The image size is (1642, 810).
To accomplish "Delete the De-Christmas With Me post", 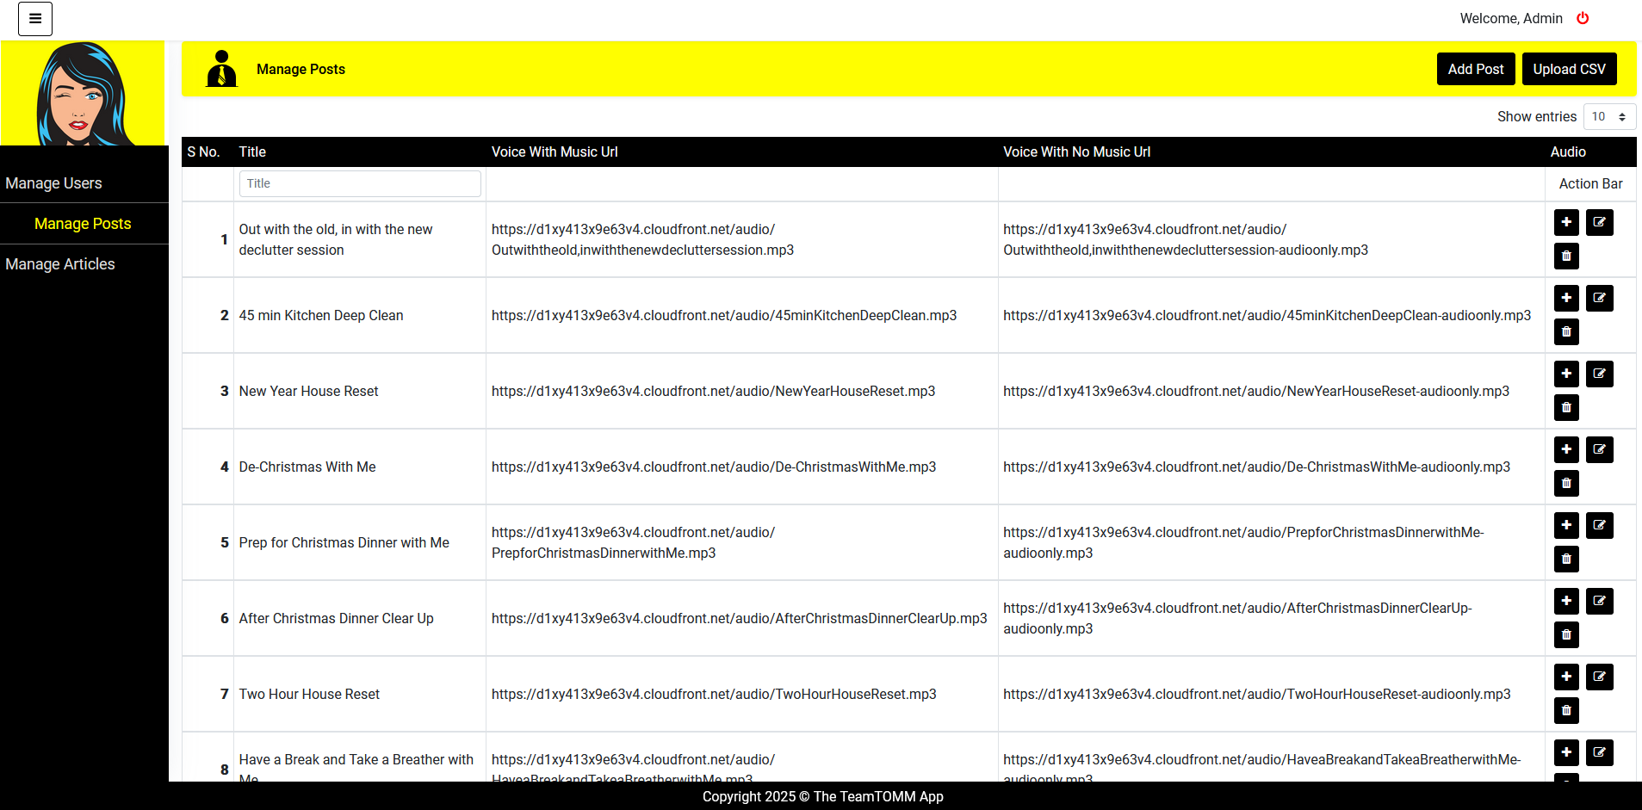I will [1566, 483].
